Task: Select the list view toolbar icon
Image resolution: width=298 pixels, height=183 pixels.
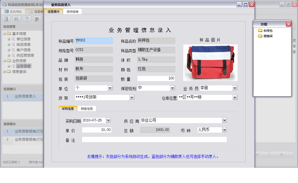Action: tap(17, 19)
